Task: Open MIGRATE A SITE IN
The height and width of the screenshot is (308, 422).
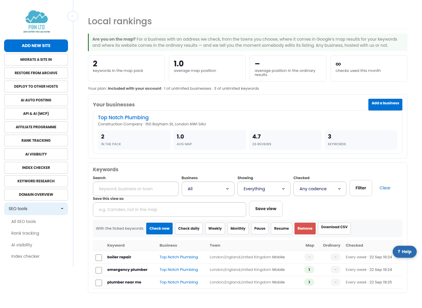Action: point(36,59)
